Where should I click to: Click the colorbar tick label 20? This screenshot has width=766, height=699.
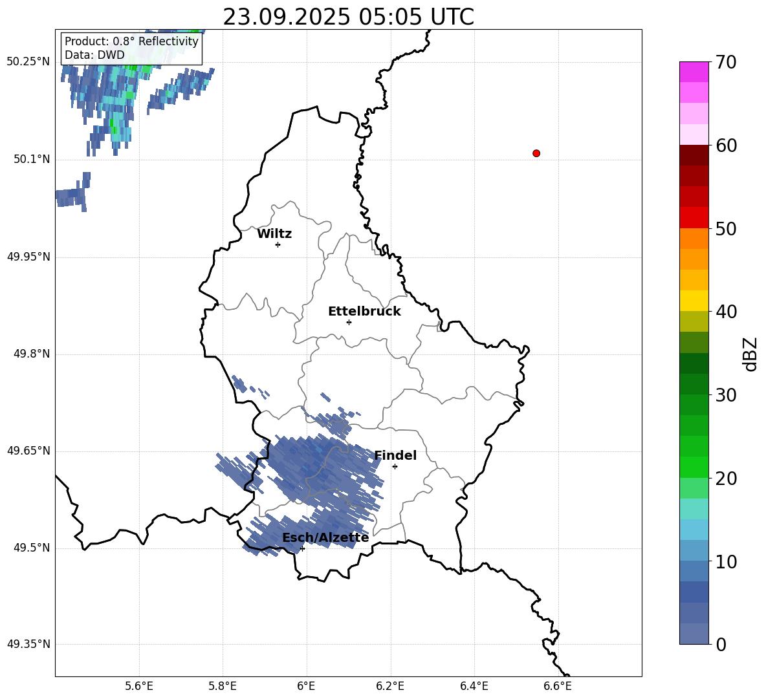726,479
